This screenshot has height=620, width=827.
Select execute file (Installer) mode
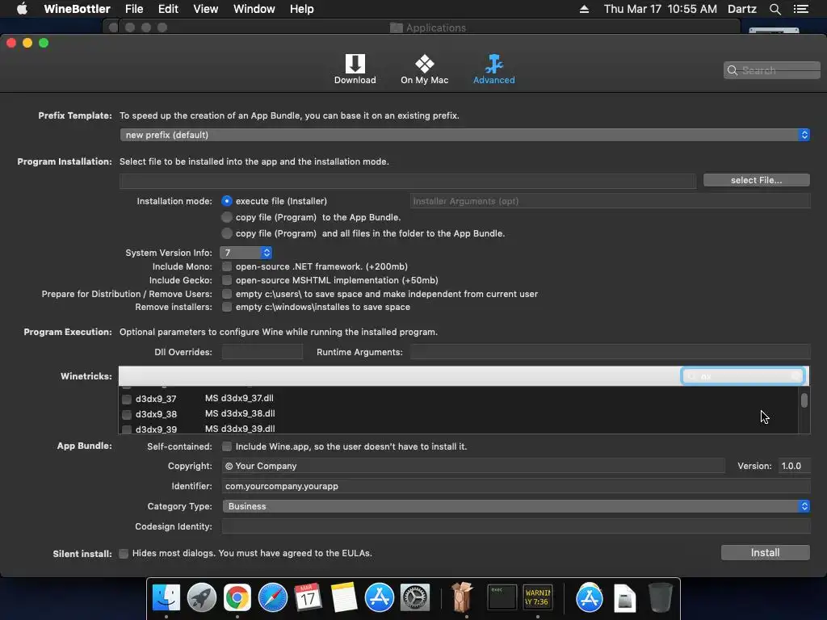coord(227,201)
